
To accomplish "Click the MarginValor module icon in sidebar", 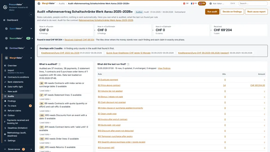I will click(6, 58).
